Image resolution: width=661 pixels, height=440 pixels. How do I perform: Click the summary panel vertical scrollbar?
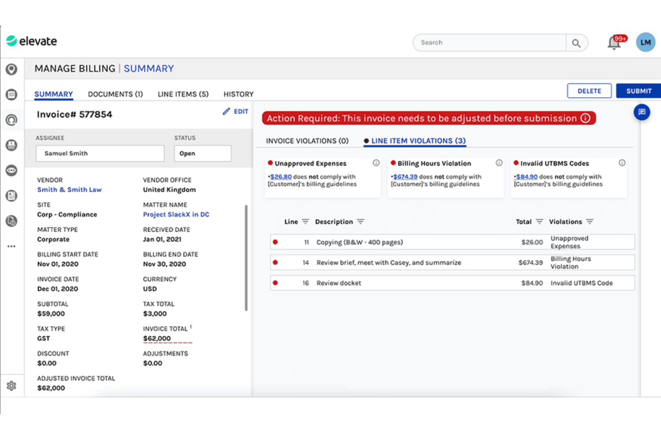[246, 258]
